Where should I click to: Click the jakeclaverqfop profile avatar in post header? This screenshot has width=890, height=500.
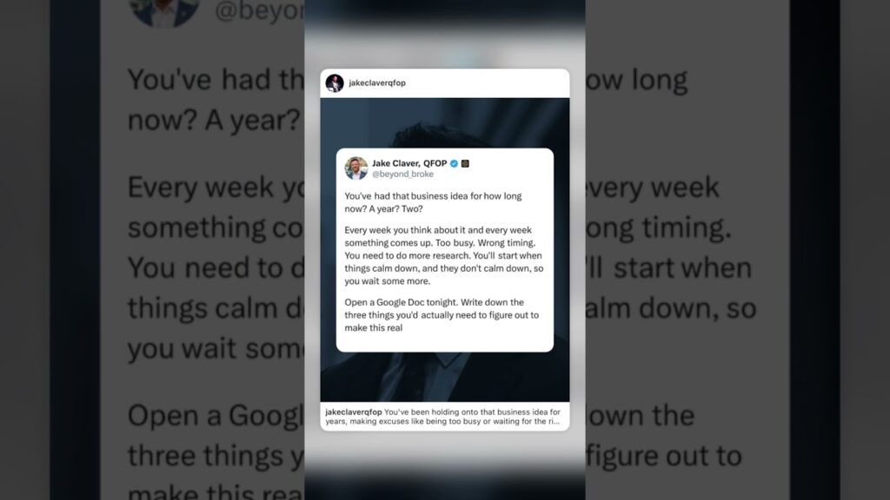[335, 82]
